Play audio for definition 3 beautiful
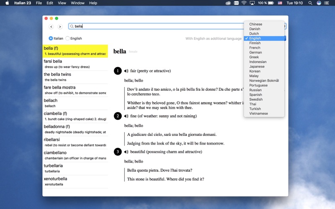 pos(126,152)
